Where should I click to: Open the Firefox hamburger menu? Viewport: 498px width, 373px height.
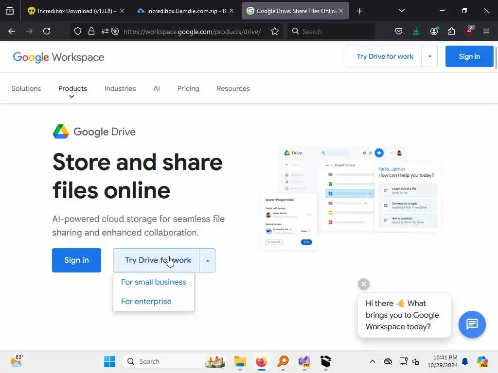click(x=486, y=31)
